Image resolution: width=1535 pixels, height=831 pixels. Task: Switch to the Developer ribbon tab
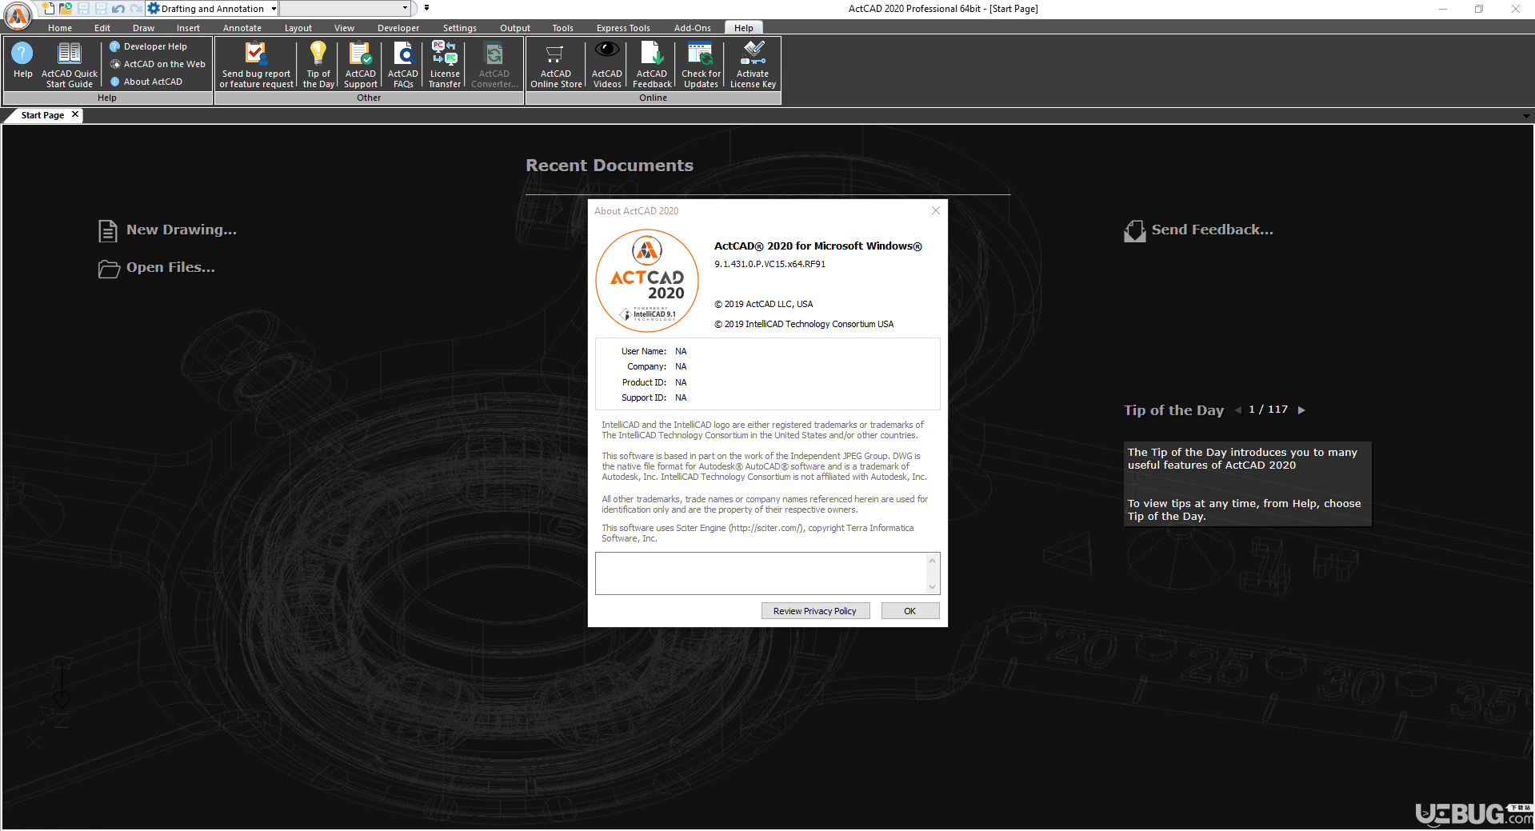coord(398,28)
